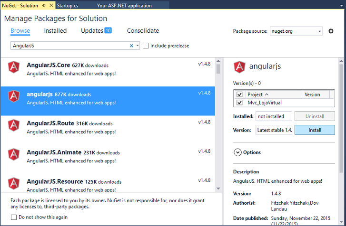Click author name Fitzchak Yitzchaki

click(290, 203)
